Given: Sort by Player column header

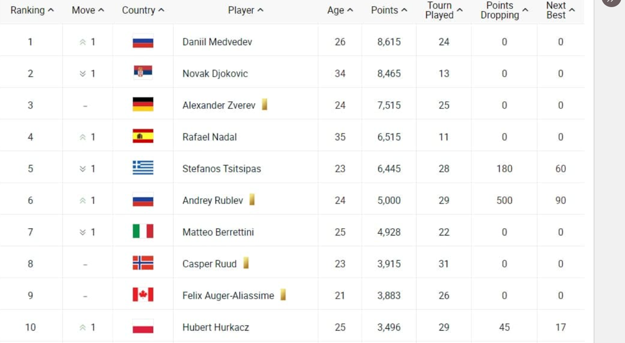Looking at the screenshot, I should (246, 11).
